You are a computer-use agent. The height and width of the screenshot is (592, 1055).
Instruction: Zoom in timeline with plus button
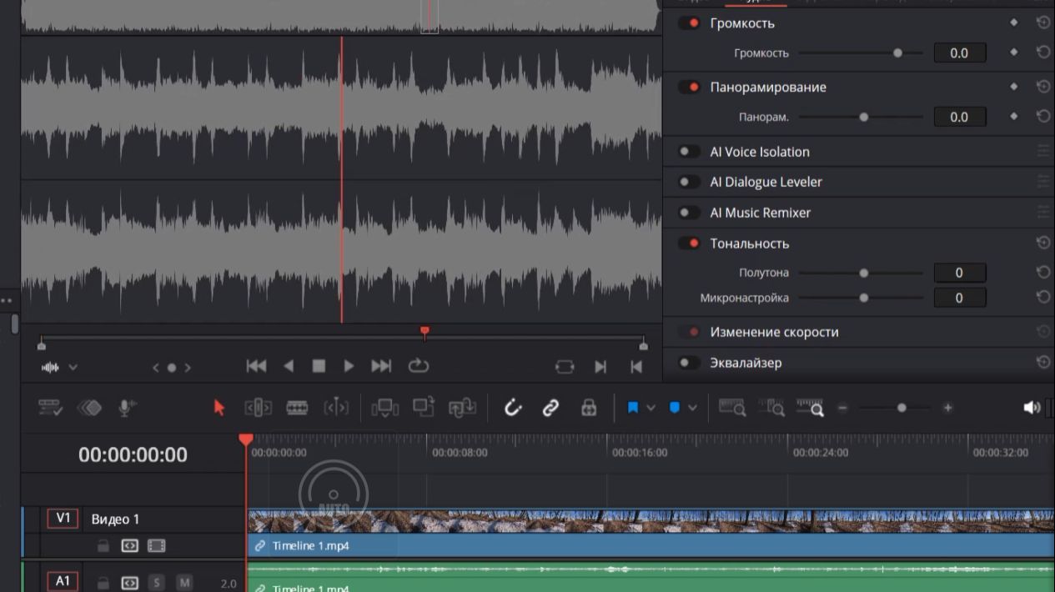(947, 408)
